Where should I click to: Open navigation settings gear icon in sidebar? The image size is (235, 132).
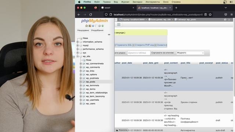point(100,26)
